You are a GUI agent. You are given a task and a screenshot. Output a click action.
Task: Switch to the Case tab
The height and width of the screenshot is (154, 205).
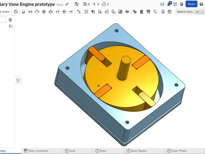pyautogui.click(x=78, y=151)
